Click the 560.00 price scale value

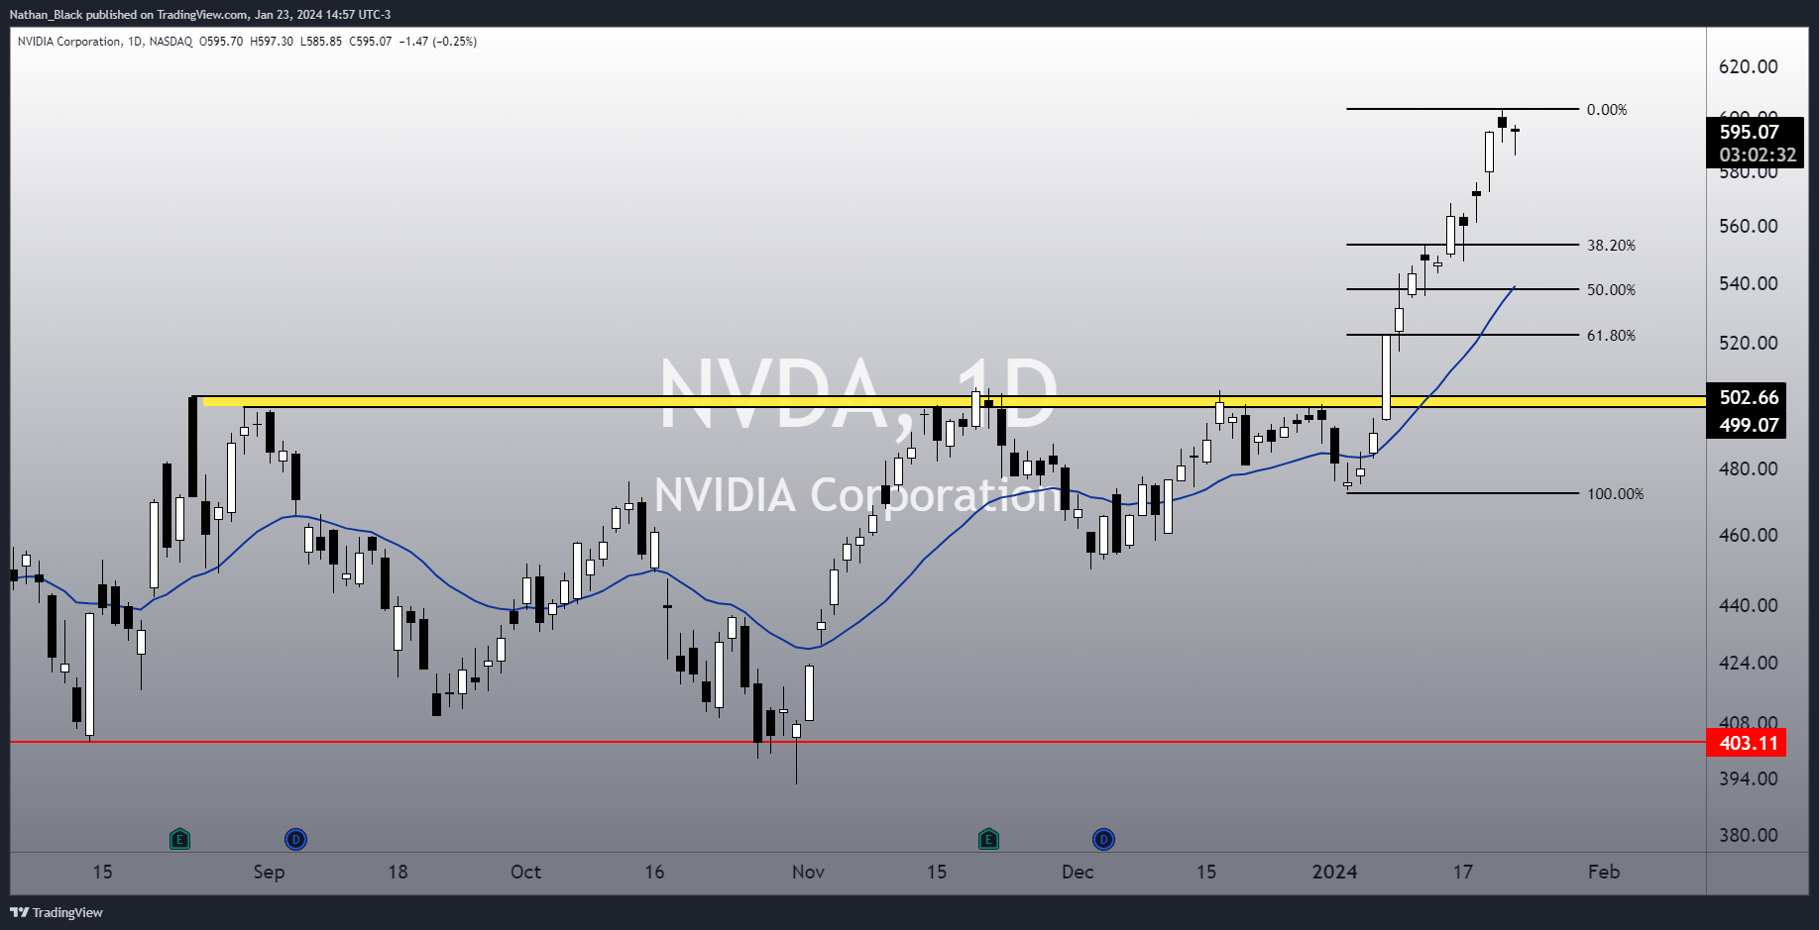point(1749,226)
